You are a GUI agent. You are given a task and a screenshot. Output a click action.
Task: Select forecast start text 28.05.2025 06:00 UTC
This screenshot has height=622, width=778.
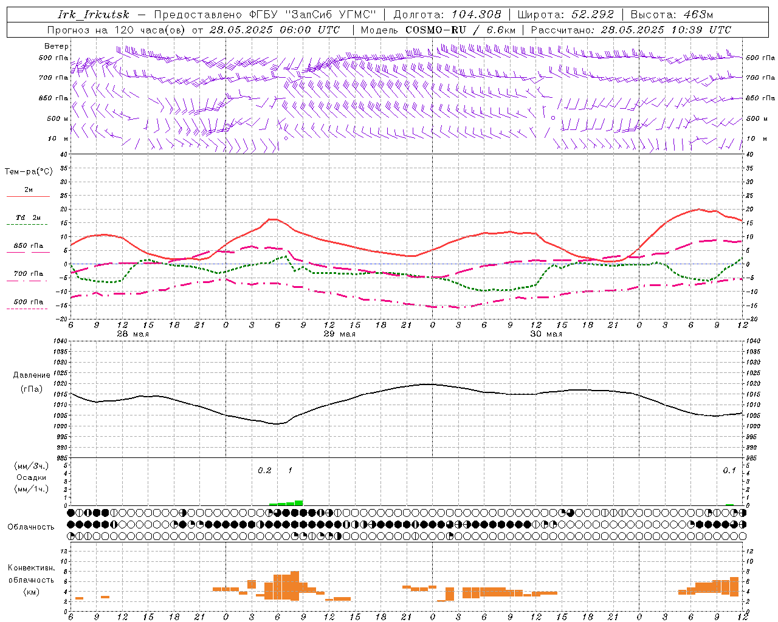tap(275, 30)
